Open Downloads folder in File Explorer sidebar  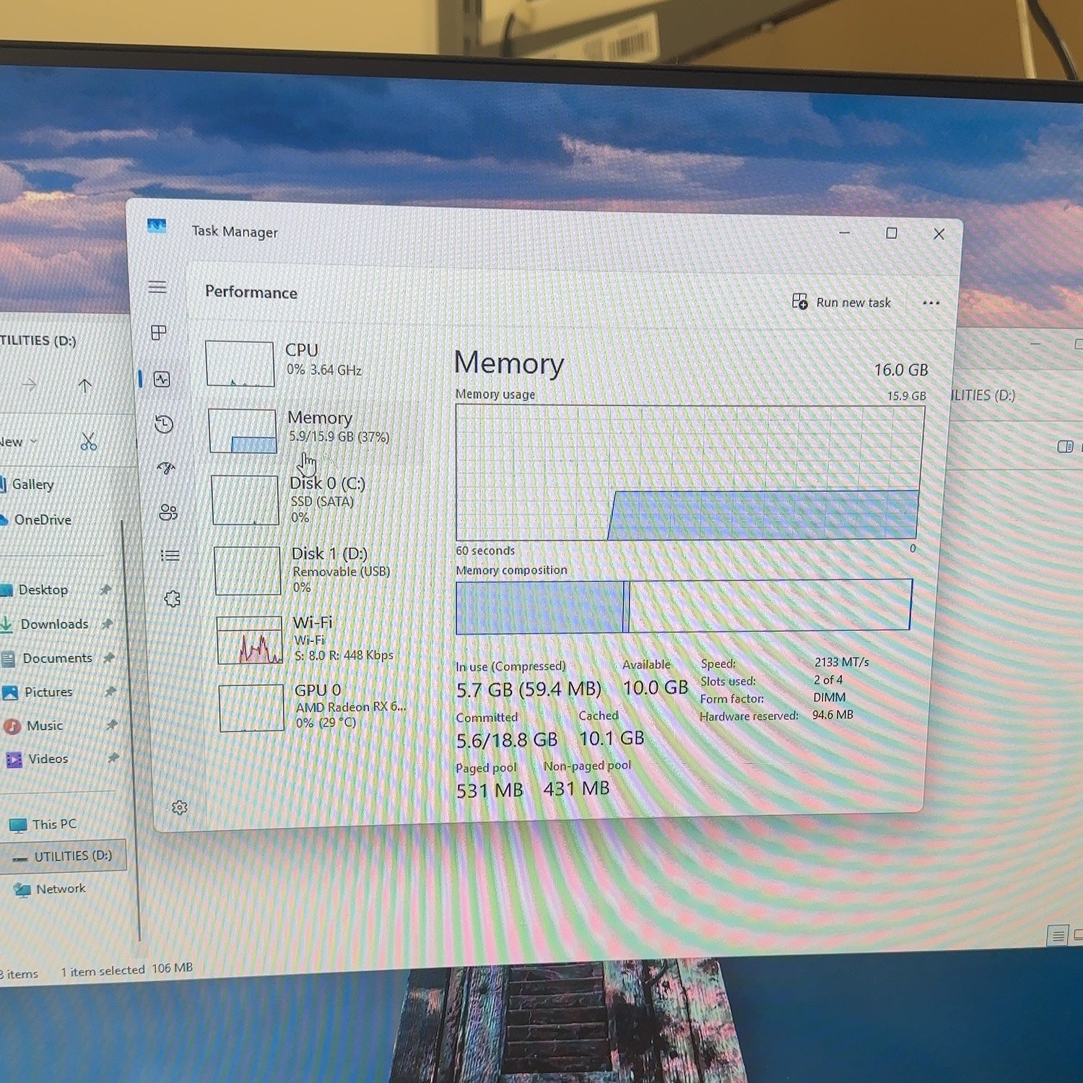(x=54, y=624)
